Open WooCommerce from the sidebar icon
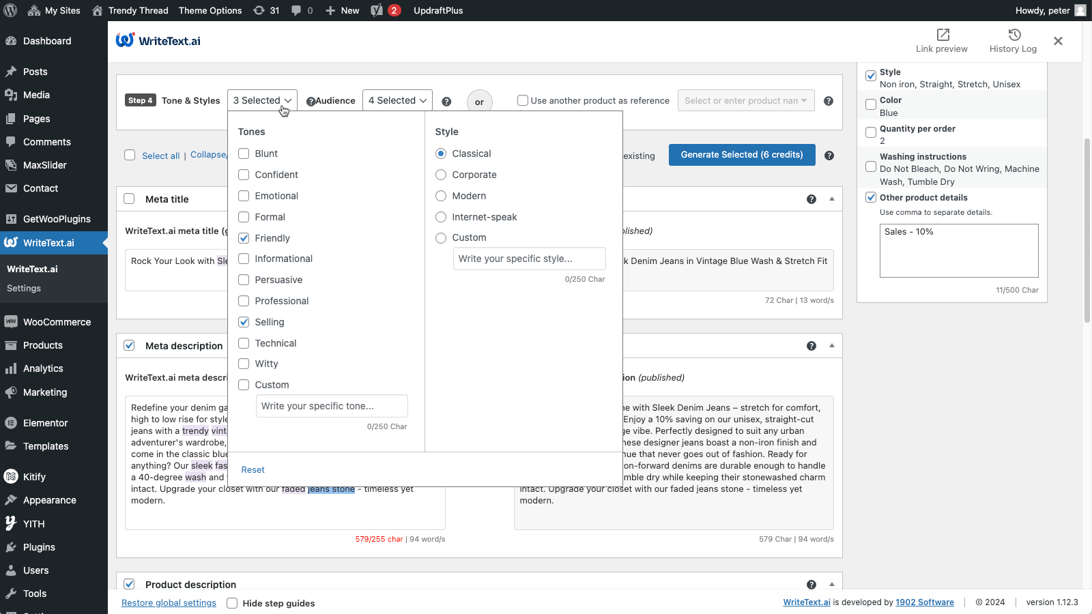This screenshot has width=1092, height=614. pyautogui.click(x=11, y=321)
